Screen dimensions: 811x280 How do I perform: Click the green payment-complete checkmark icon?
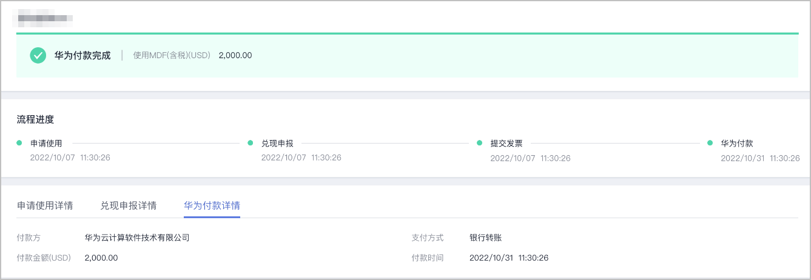(x=38, y=56)
